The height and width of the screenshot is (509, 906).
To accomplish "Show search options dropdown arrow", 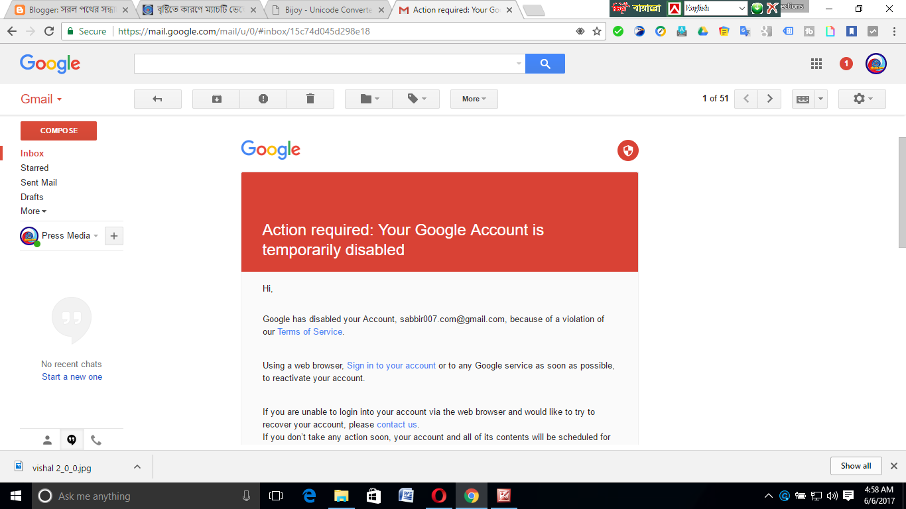I will coord(519,64).
